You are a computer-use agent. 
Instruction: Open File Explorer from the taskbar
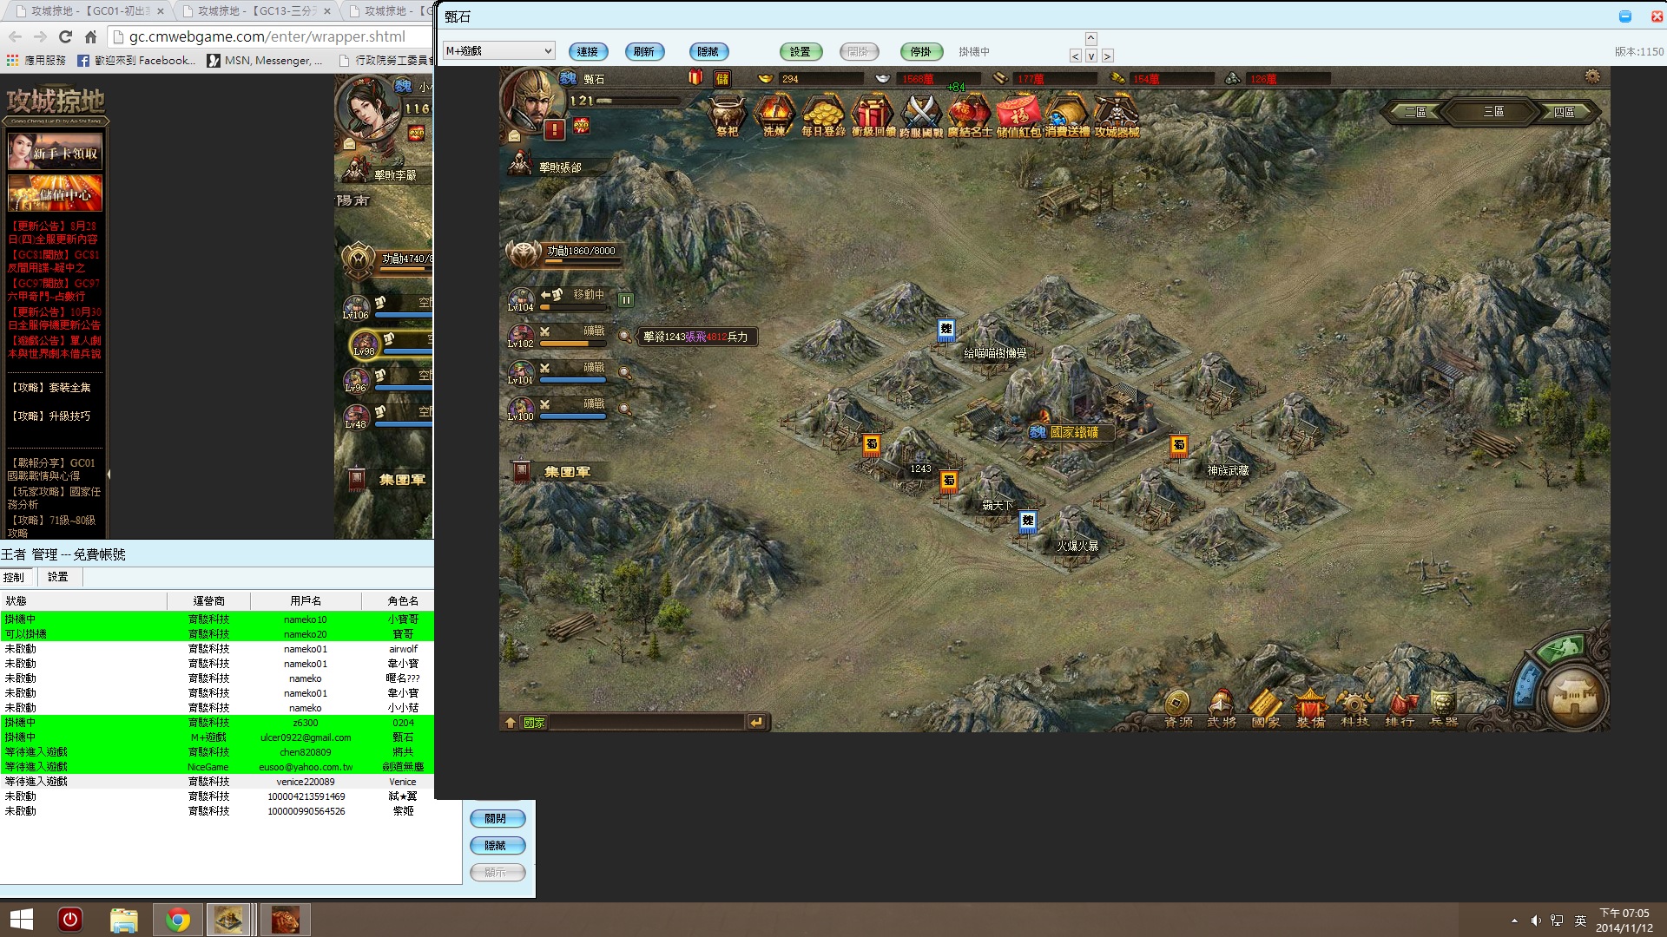point(124,920)
